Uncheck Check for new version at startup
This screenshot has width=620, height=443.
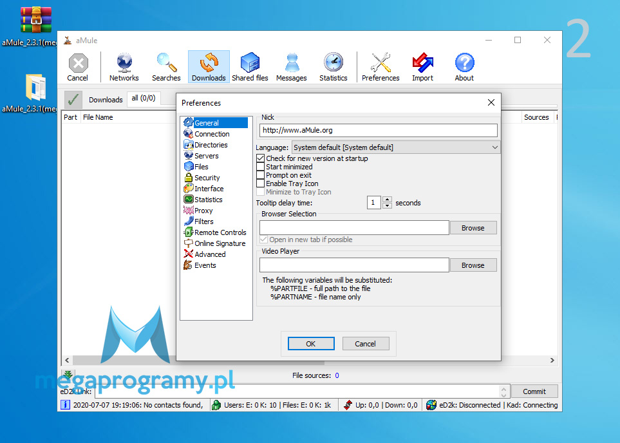pyautogui.click(x=260, y=158)
